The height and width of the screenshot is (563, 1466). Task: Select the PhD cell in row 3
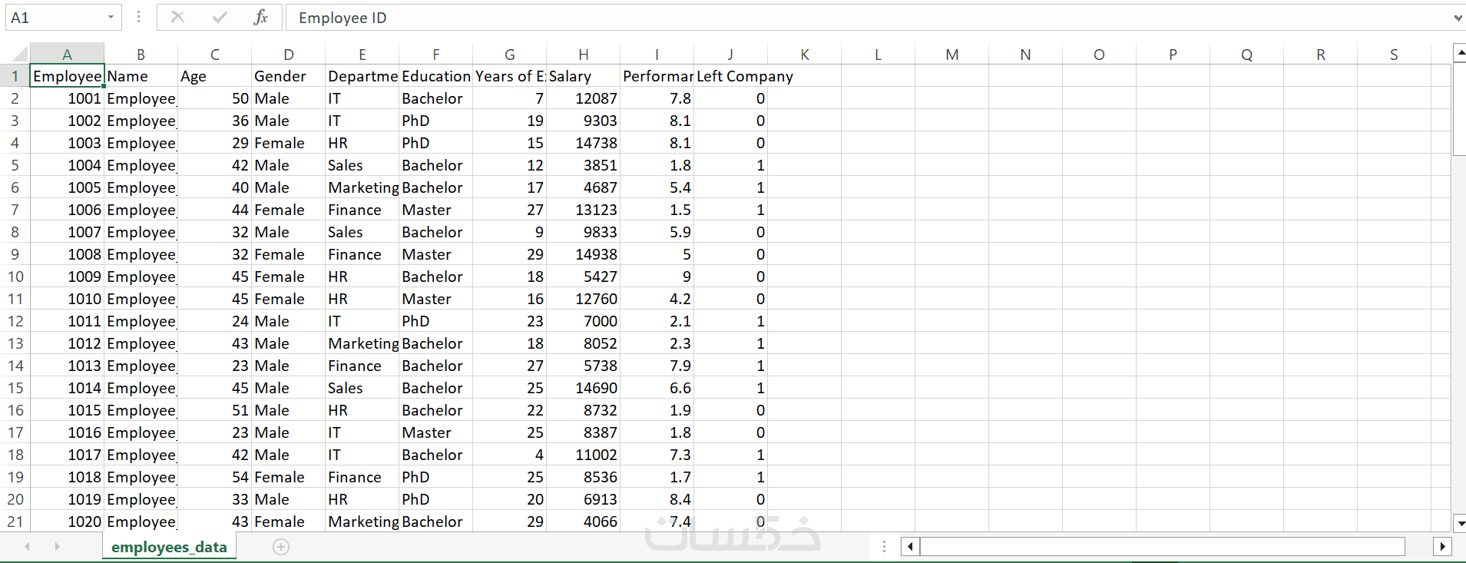tap(436, 121)
